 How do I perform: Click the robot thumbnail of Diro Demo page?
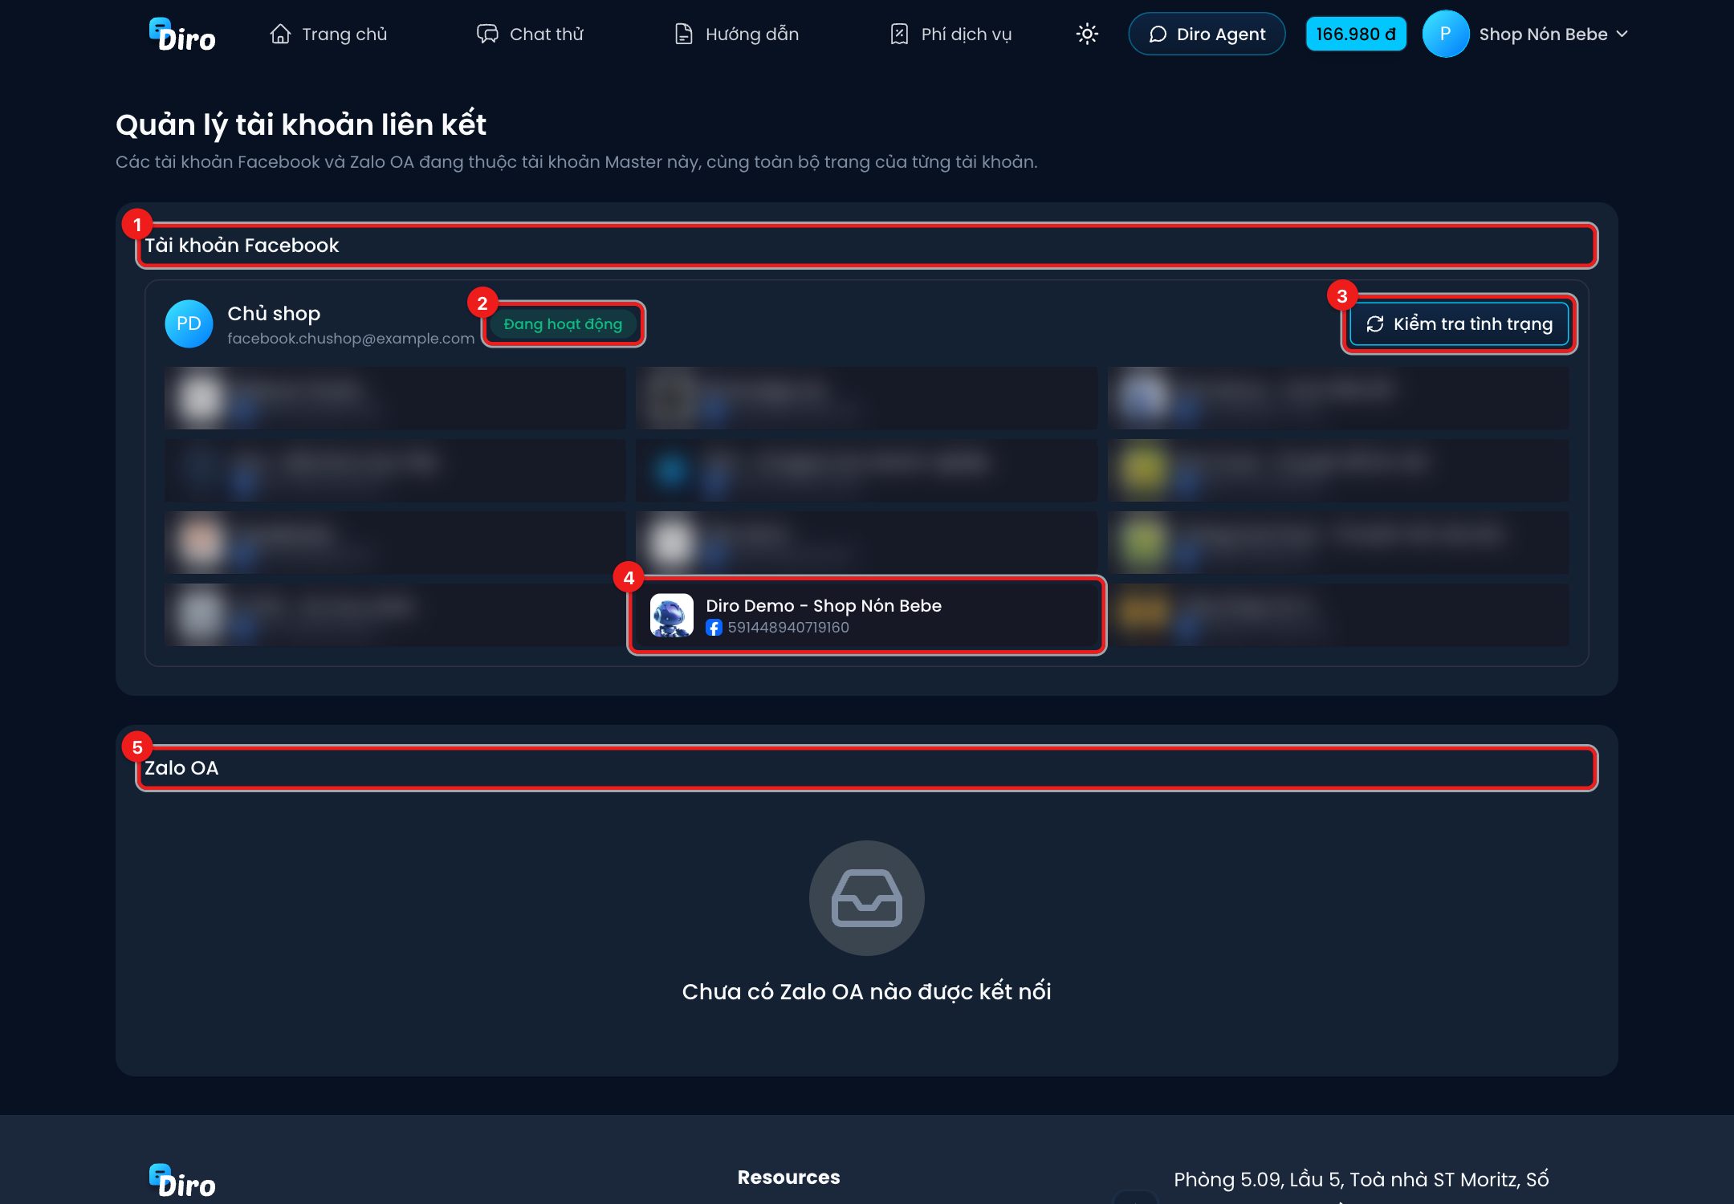pos(671,616)
